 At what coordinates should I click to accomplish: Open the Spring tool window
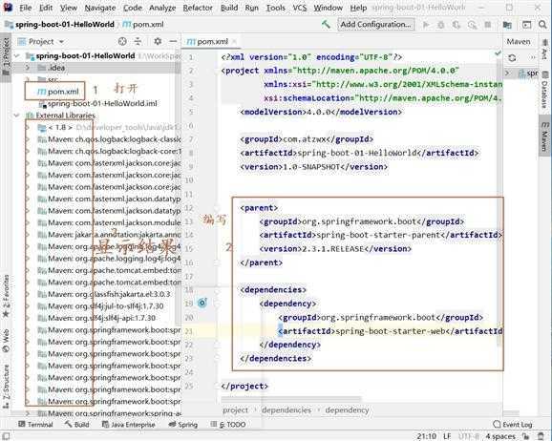click(x=183, y=425)
